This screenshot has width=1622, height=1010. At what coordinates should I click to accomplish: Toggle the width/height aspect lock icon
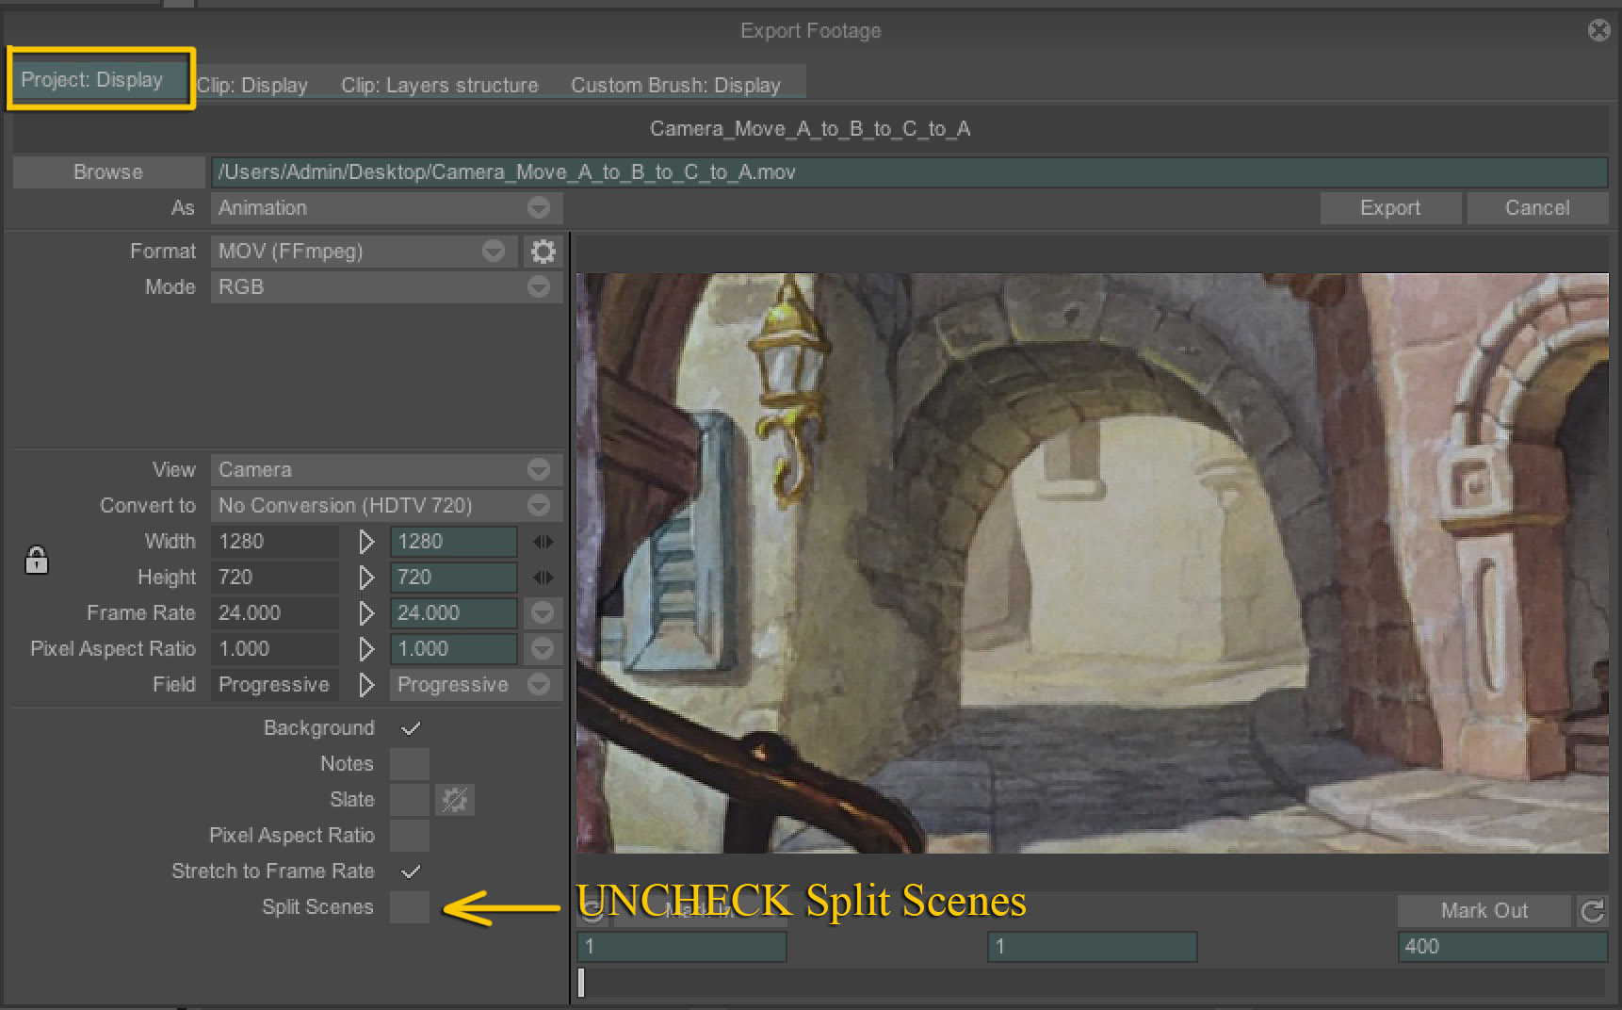(37, 560)
